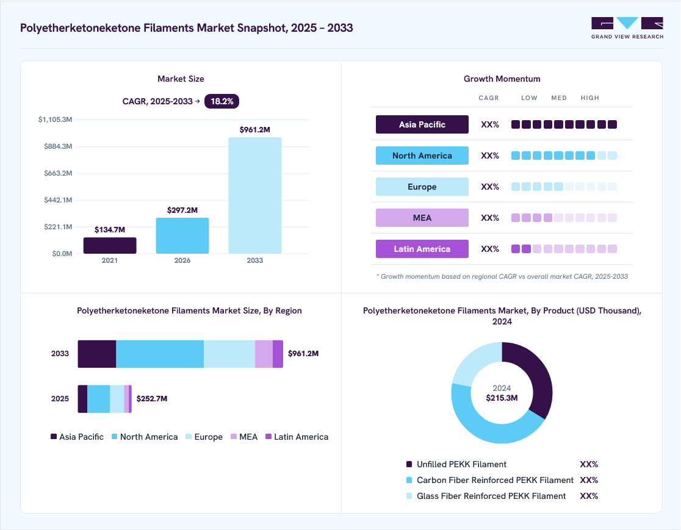Screen dimensions: 681x530
Task: Click the $134.7M bar value label
Action: tap(110, 229)
